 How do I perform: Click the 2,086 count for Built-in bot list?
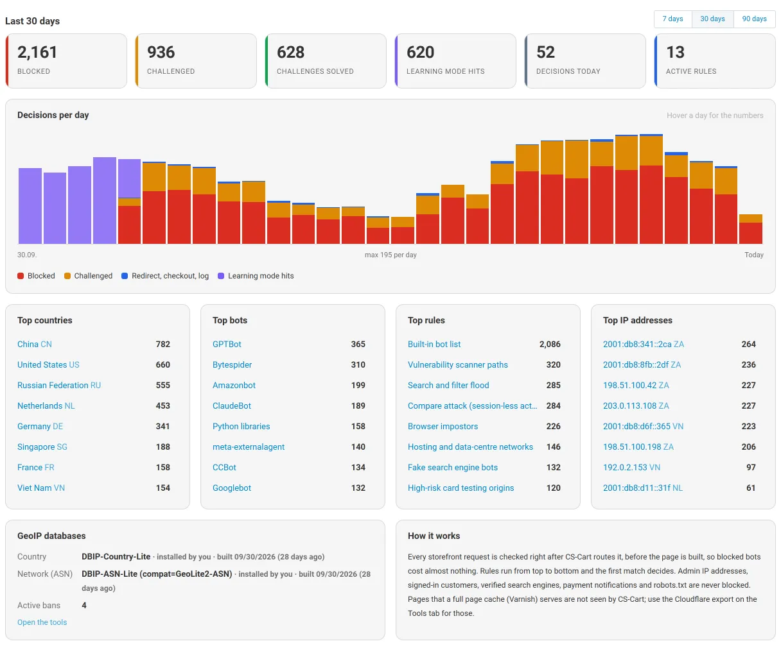tap(550, 345)
